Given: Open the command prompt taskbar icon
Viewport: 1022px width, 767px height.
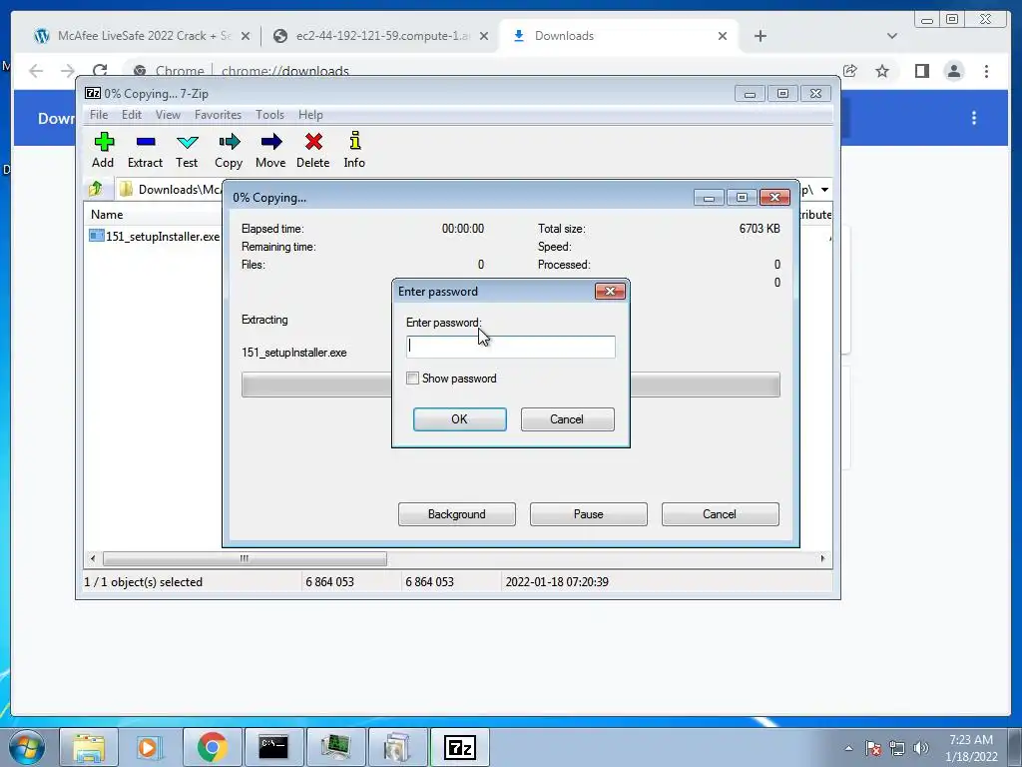Looking at the screenshot, I should 273,747.
